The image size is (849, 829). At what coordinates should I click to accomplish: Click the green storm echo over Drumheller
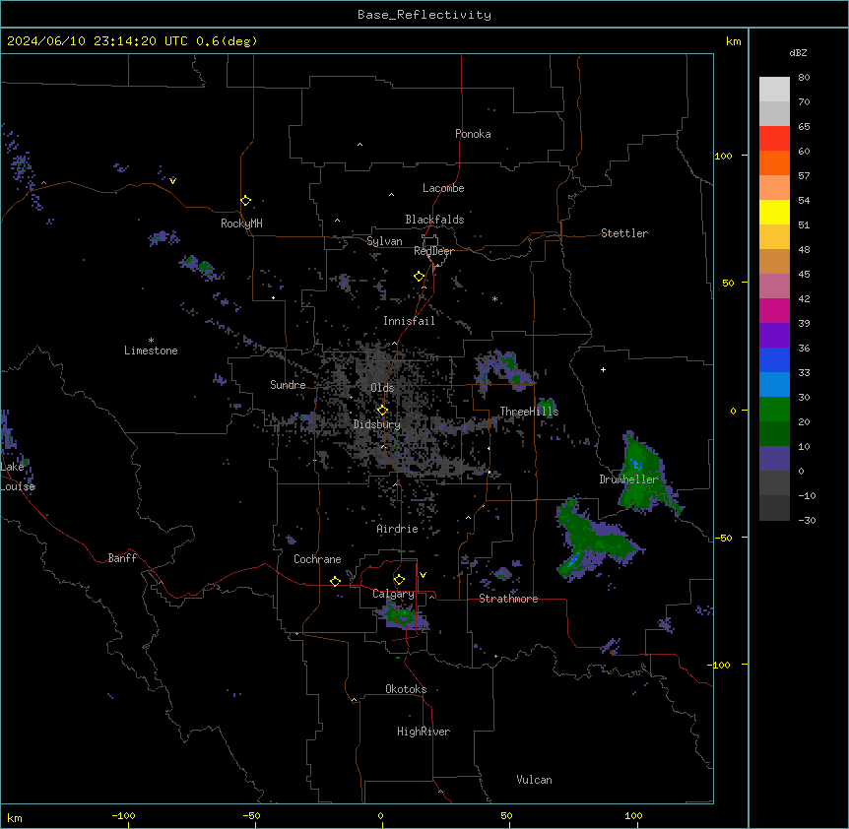click(x=645, y=474)
